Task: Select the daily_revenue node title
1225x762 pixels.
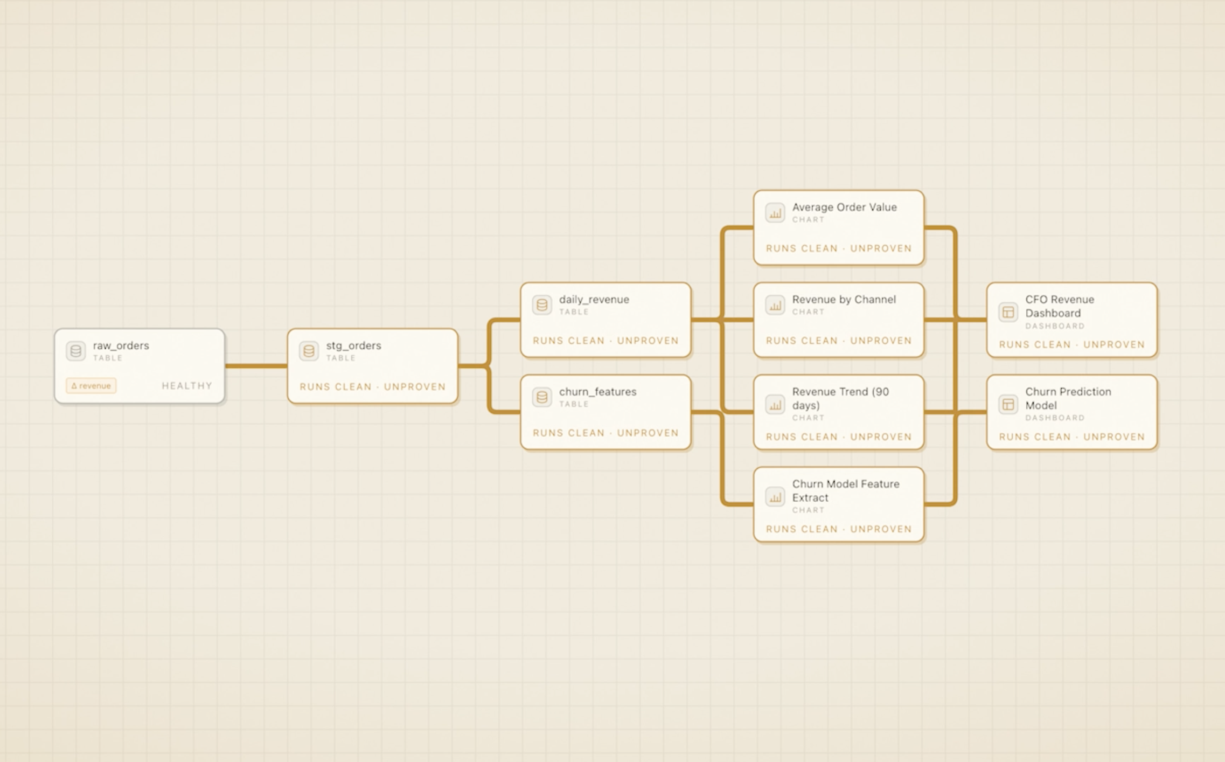Action: click(594, 300)
